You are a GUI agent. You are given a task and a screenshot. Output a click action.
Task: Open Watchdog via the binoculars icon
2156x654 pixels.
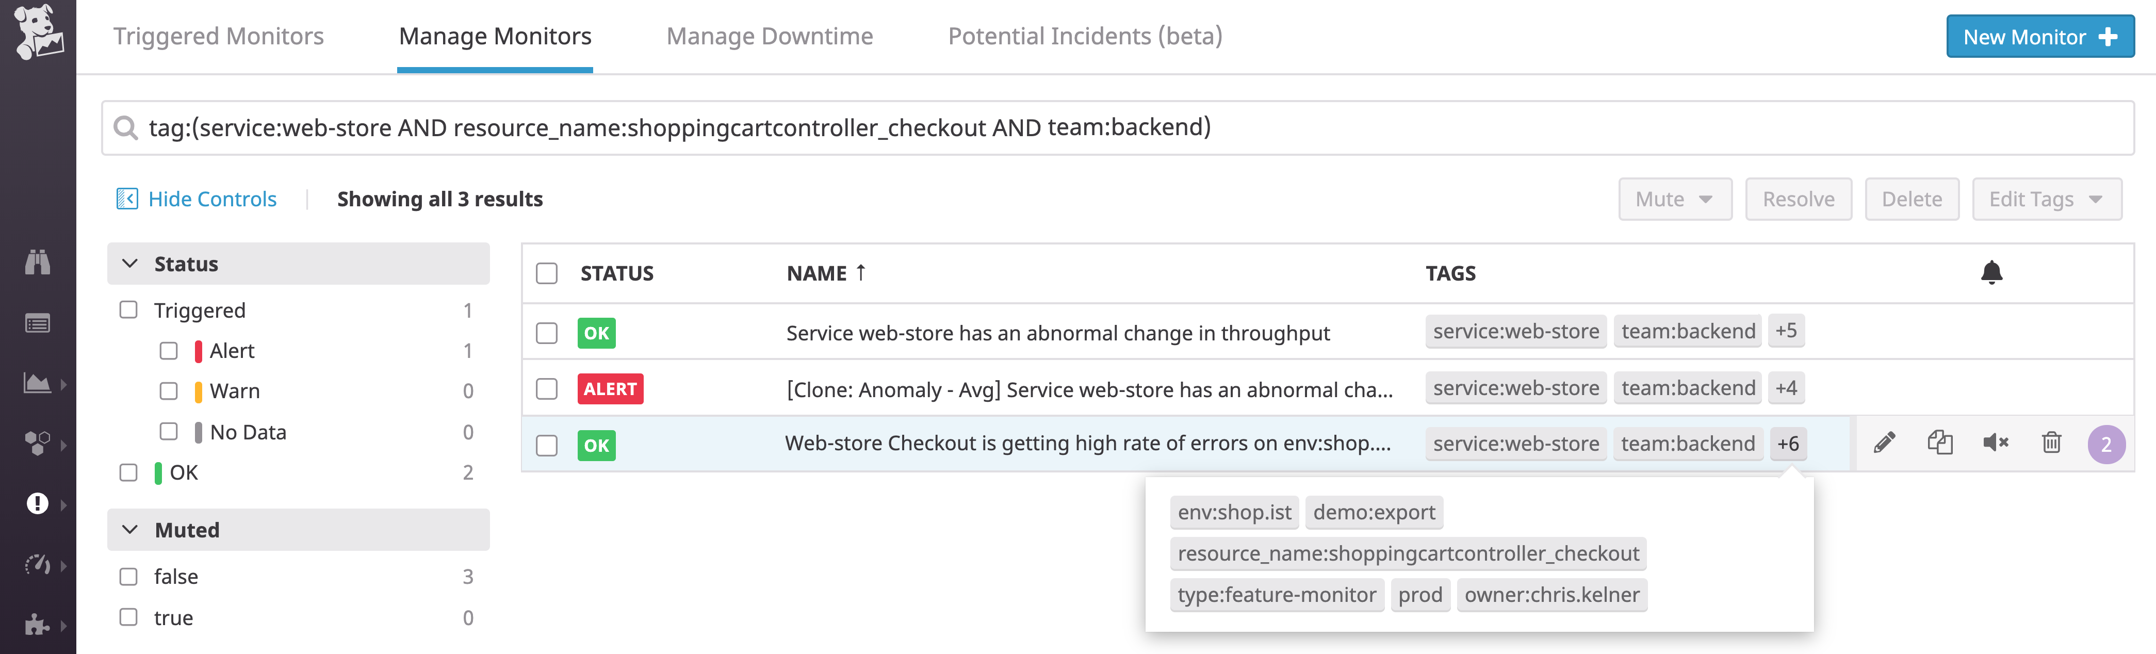[x=38, y=261]
